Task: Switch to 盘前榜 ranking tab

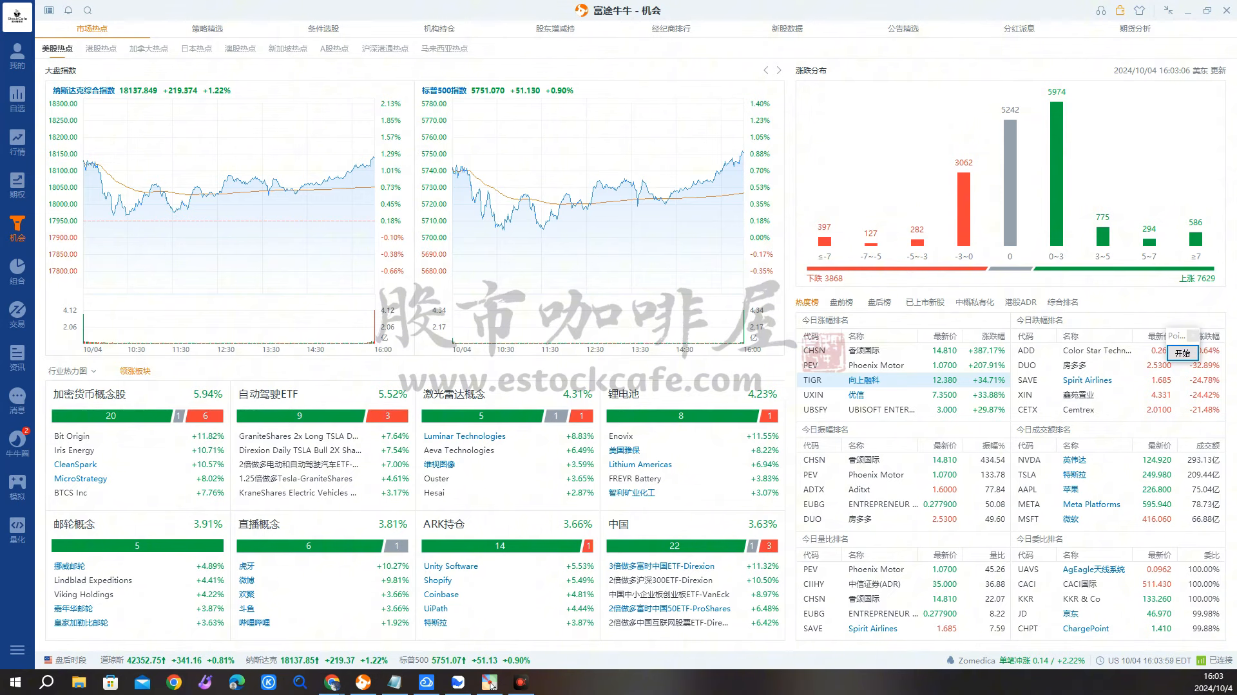Action: pyautogui.click(x=841, y=302)
